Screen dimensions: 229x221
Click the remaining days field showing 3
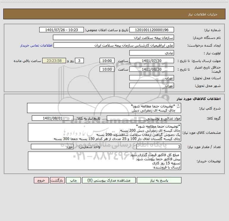click(x=79, y=61)
